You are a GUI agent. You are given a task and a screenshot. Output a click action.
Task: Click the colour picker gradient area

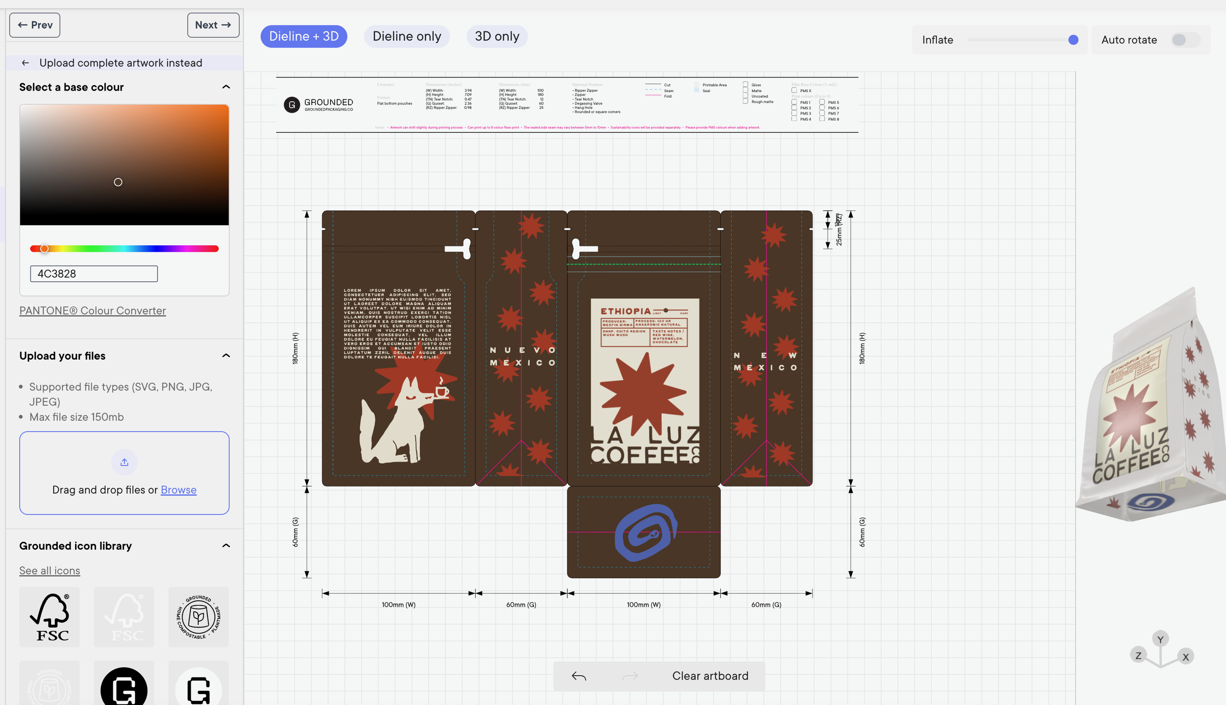(124, 165)
